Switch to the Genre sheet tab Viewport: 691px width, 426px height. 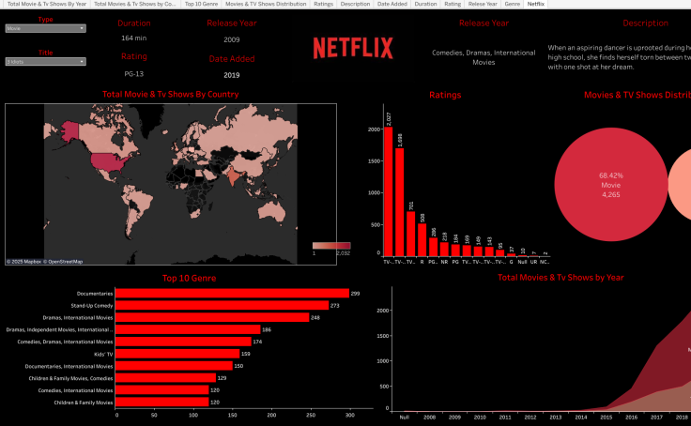(x=512, y=4)
